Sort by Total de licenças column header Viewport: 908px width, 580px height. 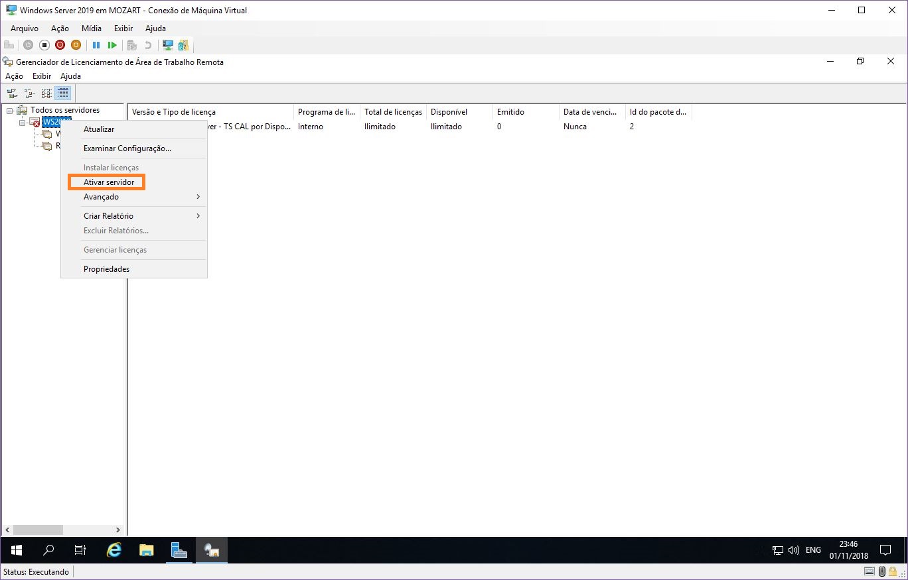(x=393, y=112)
